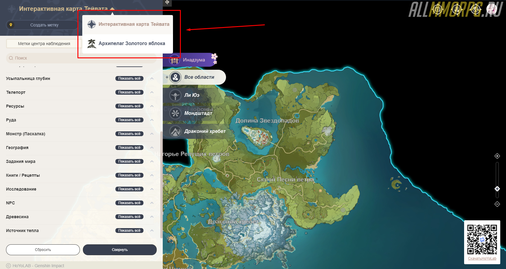Click the compass logo beside the map title

tap(11, 9)
